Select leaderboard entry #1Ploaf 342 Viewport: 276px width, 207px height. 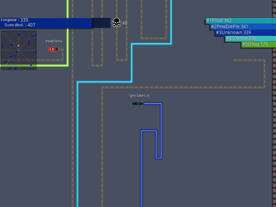240,20
